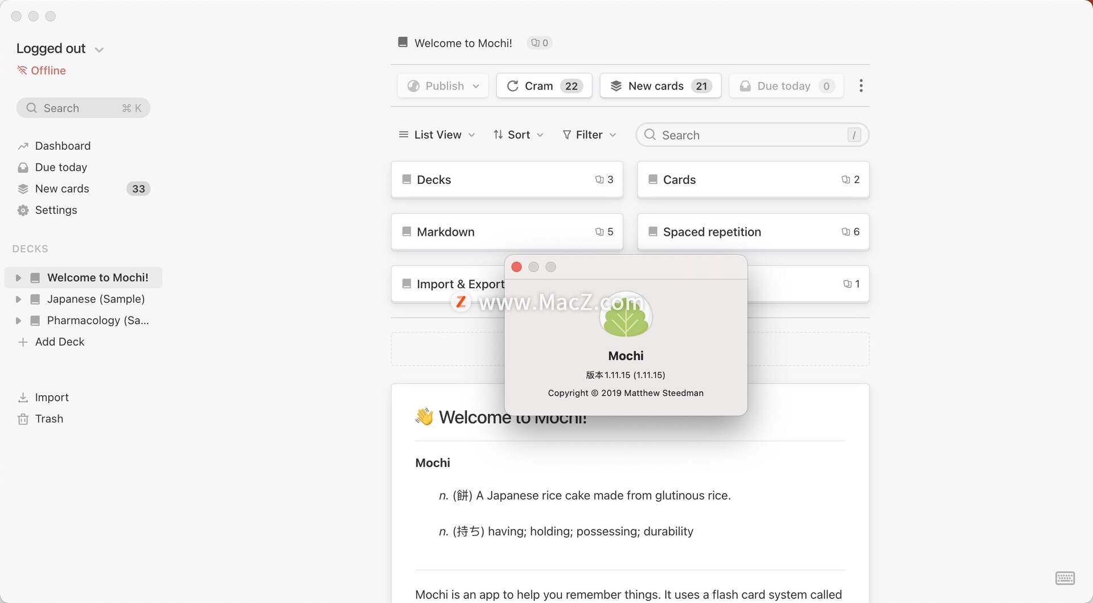Open the Logged out account dropdown
The width and height of the screenshot is (1093, 603).
coord(60,49)
